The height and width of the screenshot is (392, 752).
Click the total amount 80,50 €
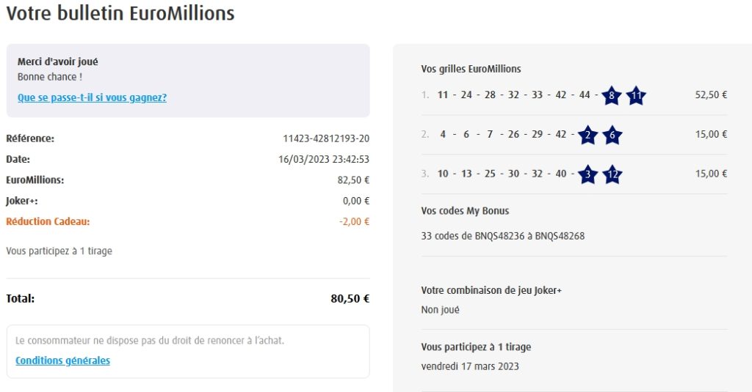350,298
